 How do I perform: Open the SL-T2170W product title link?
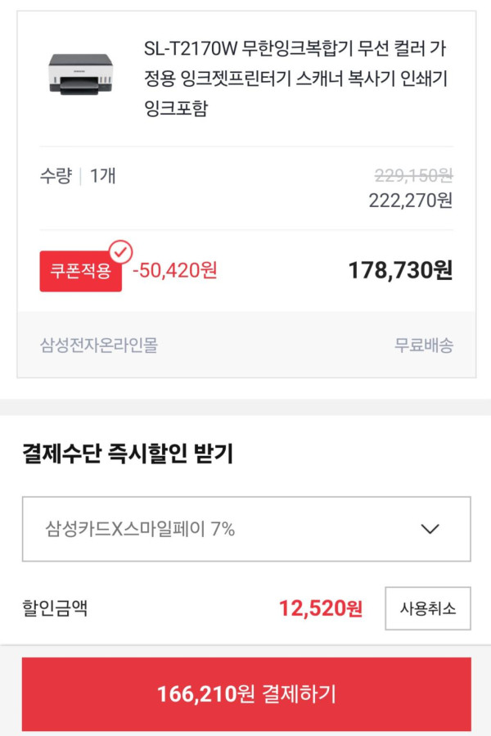click(x=295, y=79)
